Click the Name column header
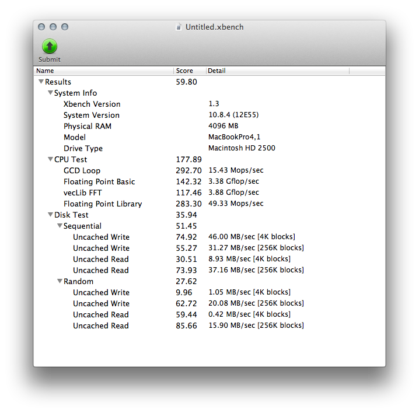The image size is (419, 413). coord(104,71)
